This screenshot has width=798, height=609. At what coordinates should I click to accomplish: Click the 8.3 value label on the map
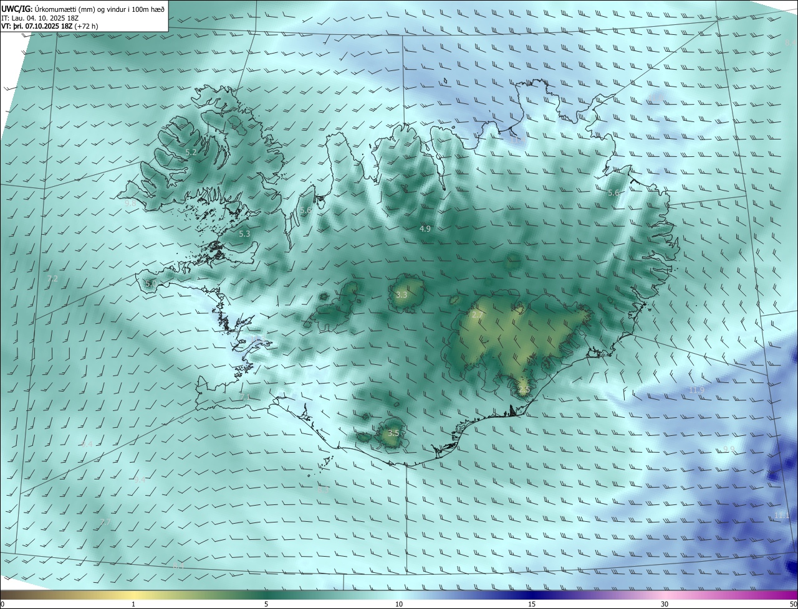323,489
